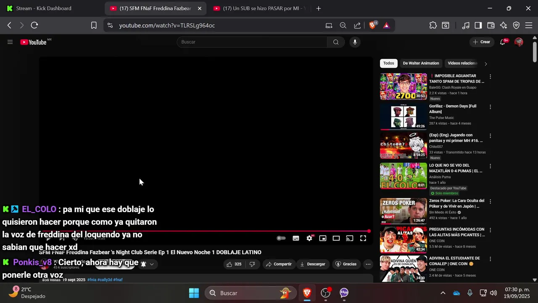Open options for IMPOSIBLE AGUANTAR video
The height and width of the screenshot is (303, 538).
(x=490, y=77)
